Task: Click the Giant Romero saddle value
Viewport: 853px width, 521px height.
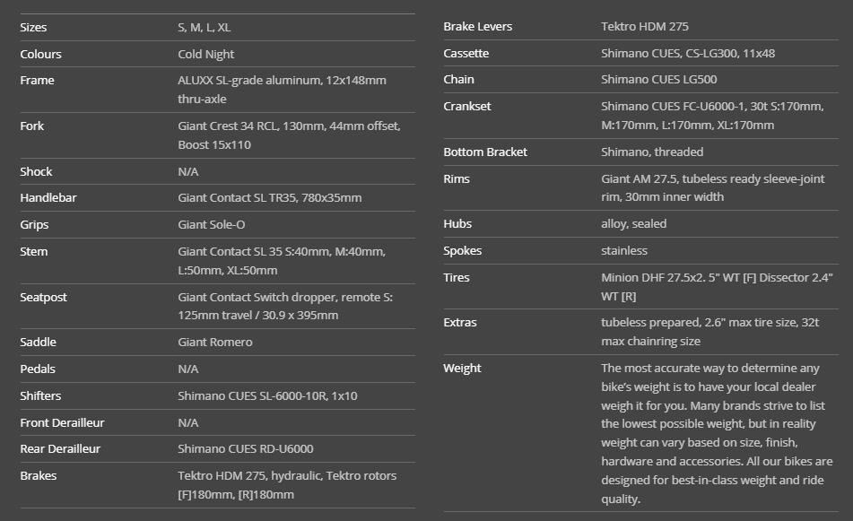Action: click(x=214, y=342)
